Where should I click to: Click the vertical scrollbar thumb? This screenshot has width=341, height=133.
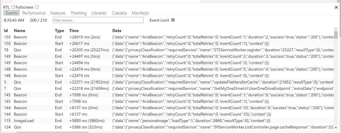336,35
